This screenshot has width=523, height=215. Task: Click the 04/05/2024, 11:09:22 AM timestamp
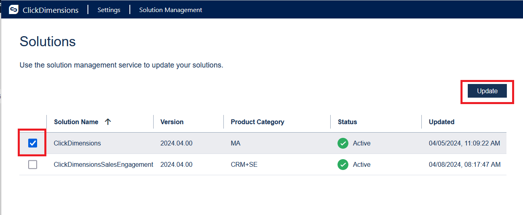click(465, 143)
